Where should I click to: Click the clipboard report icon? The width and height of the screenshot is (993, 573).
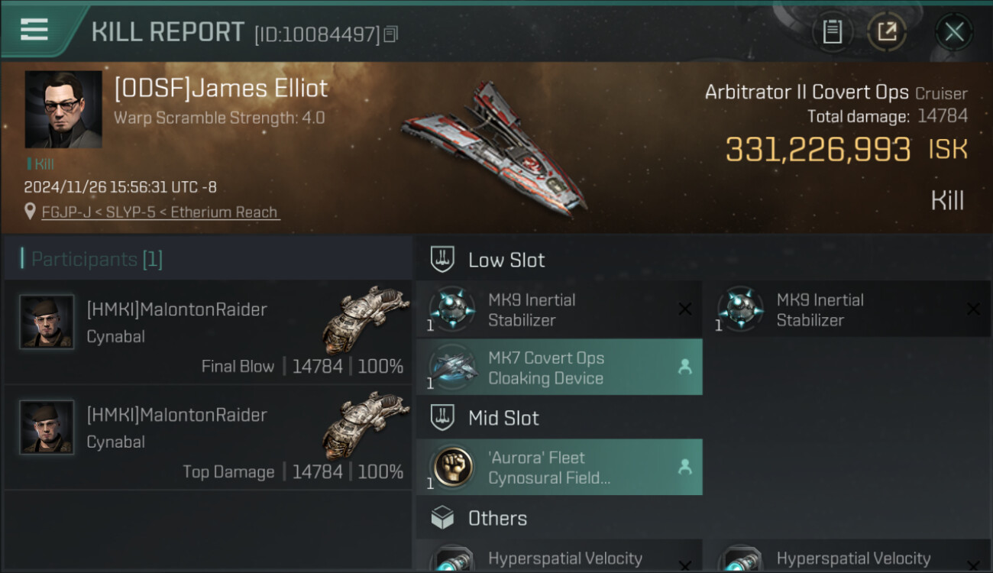[x=832, y=32]
